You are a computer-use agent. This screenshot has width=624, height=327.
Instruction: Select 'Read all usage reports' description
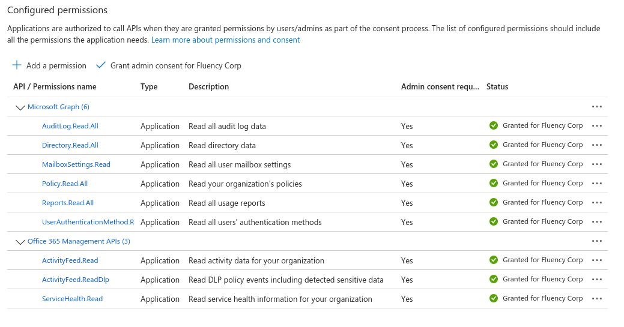click(x=227, y=203)
